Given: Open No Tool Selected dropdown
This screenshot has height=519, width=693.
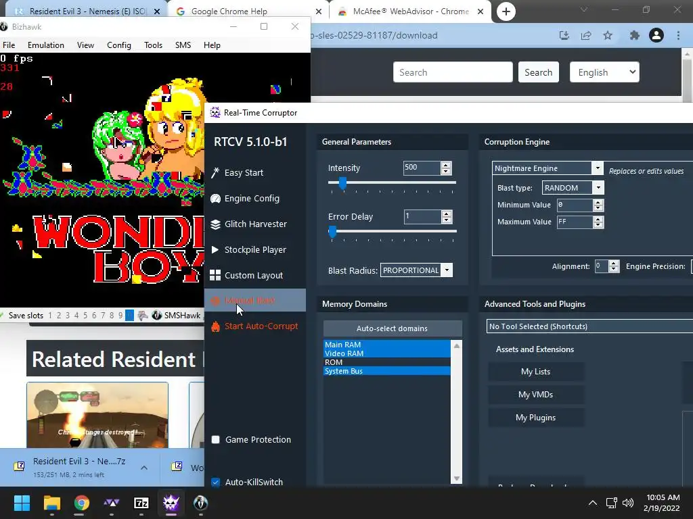Looking at the screenshot, I should tap(589, 326).
